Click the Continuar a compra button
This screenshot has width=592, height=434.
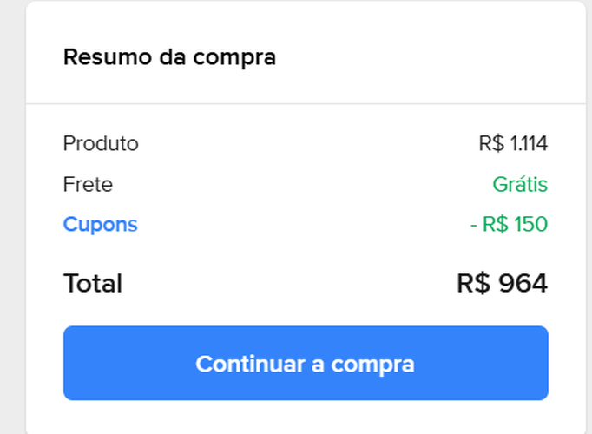pos(306,363)
